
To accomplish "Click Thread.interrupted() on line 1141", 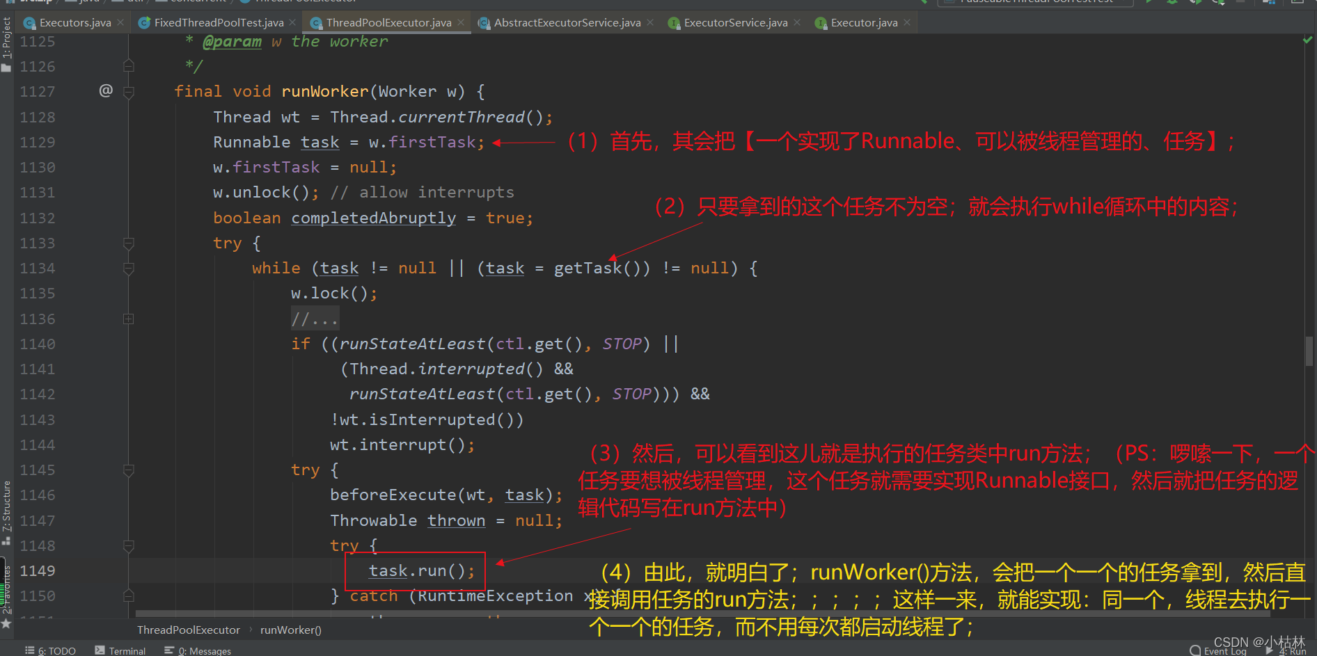I will 446,369.
